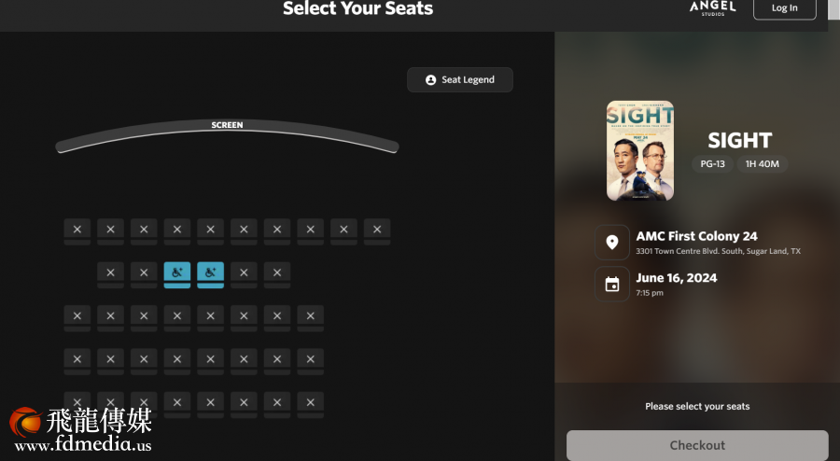This screenshot has width=840, height=461.
Task: Click the curved screen indicator
Action: coord(227,135)
